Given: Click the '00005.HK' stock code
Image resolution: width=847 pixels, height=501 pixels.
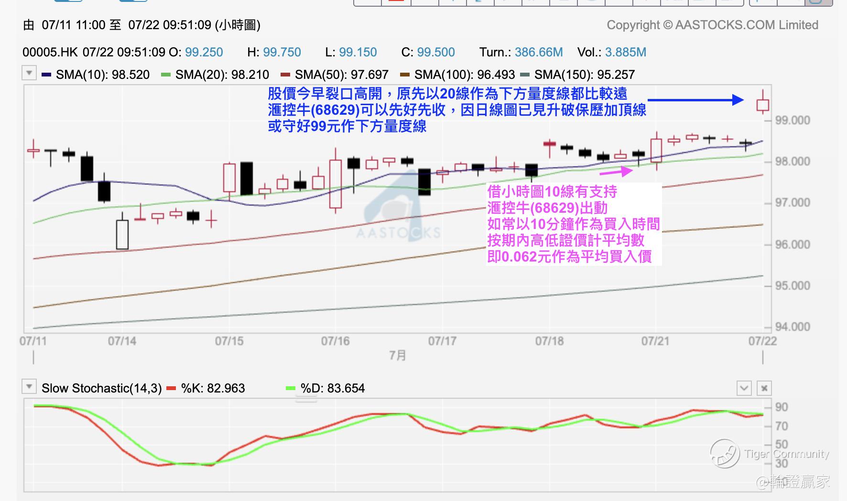Looking at the screenshot, I should pyautogui.click(x=51, y=52).
